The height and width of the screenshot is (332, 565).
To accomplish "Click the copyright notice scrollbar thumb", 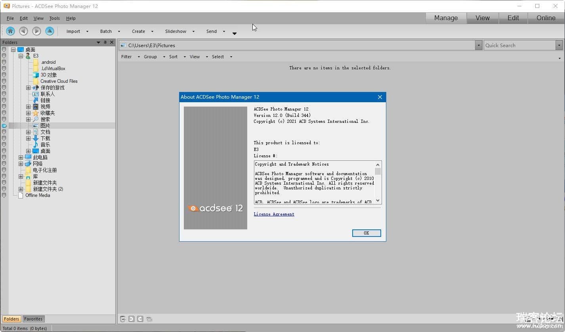I will pos(378,171).
